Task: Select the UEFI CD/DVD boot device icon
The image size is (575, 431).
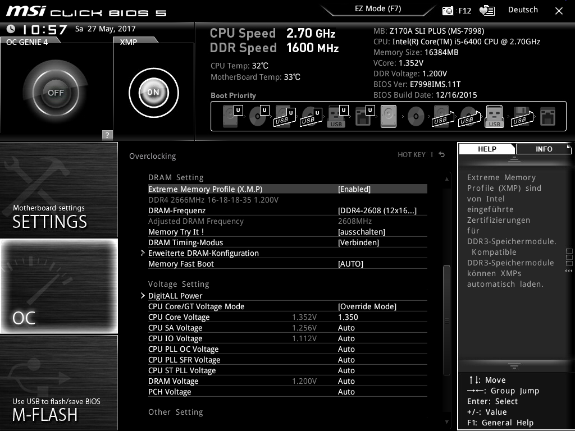Action: [x=259, y=116]
